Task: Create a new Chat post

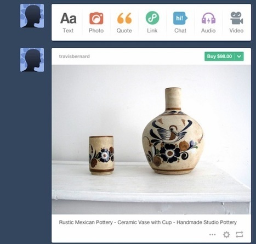Action: click(x=180, y=22)
